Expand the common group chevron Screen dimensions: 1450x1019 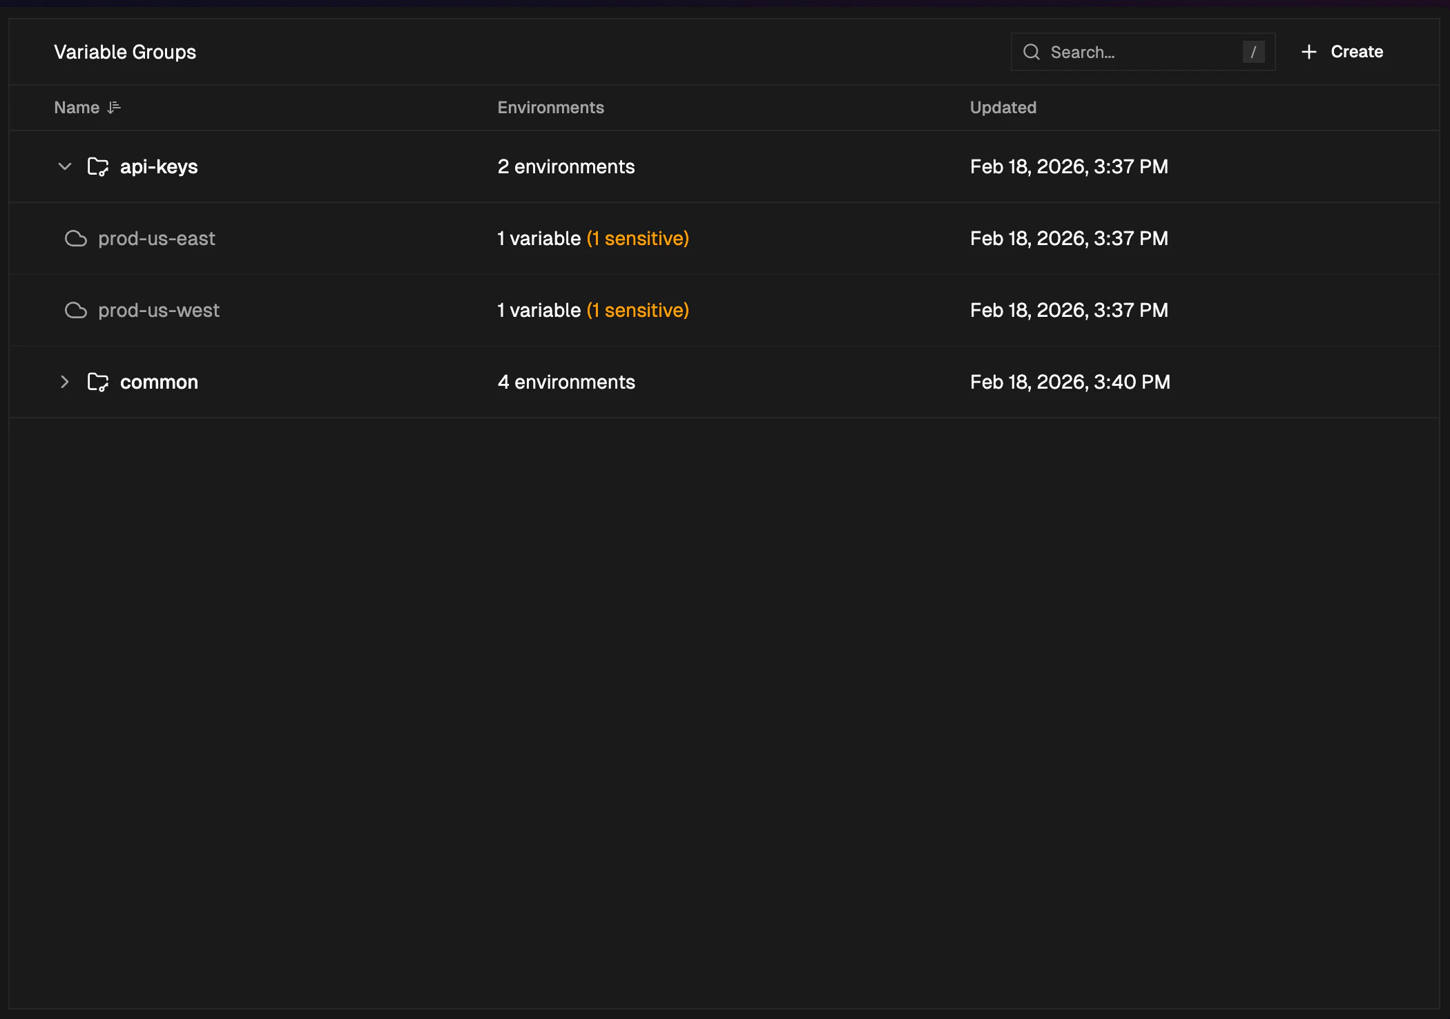[x=65, y=382]
